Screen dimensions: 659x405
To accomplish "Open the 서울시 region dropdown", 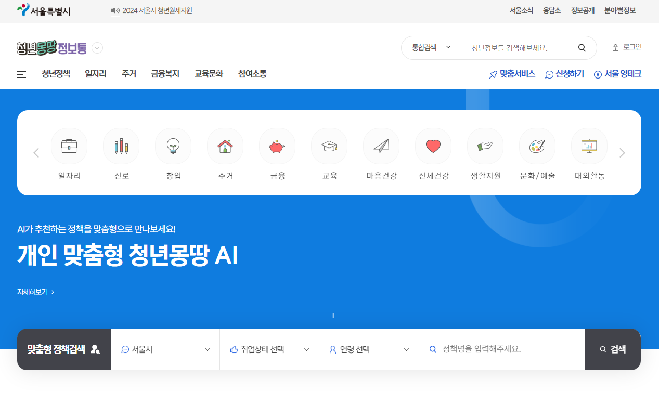I will pos(165,349).
